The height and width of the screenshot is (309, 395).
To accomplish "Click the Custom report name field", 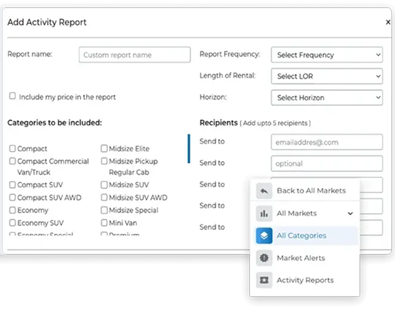I will click(x=134, y=55).
